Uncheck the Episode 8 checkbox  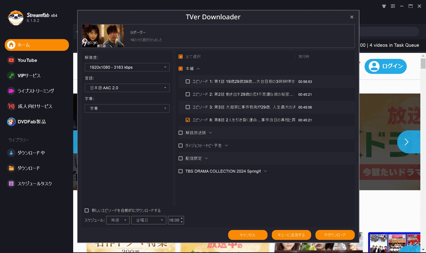coord(188,120)
